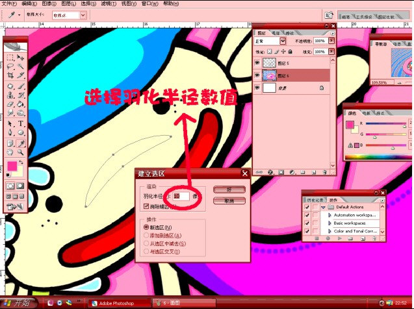Swap foreground and background colors

pyautogui.click(x=21, y=162)
